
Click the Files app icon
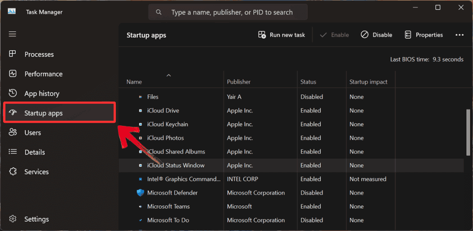(x=140, y=97)
